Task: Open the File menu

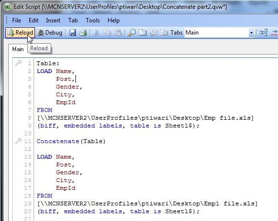Action: [17, 20]
